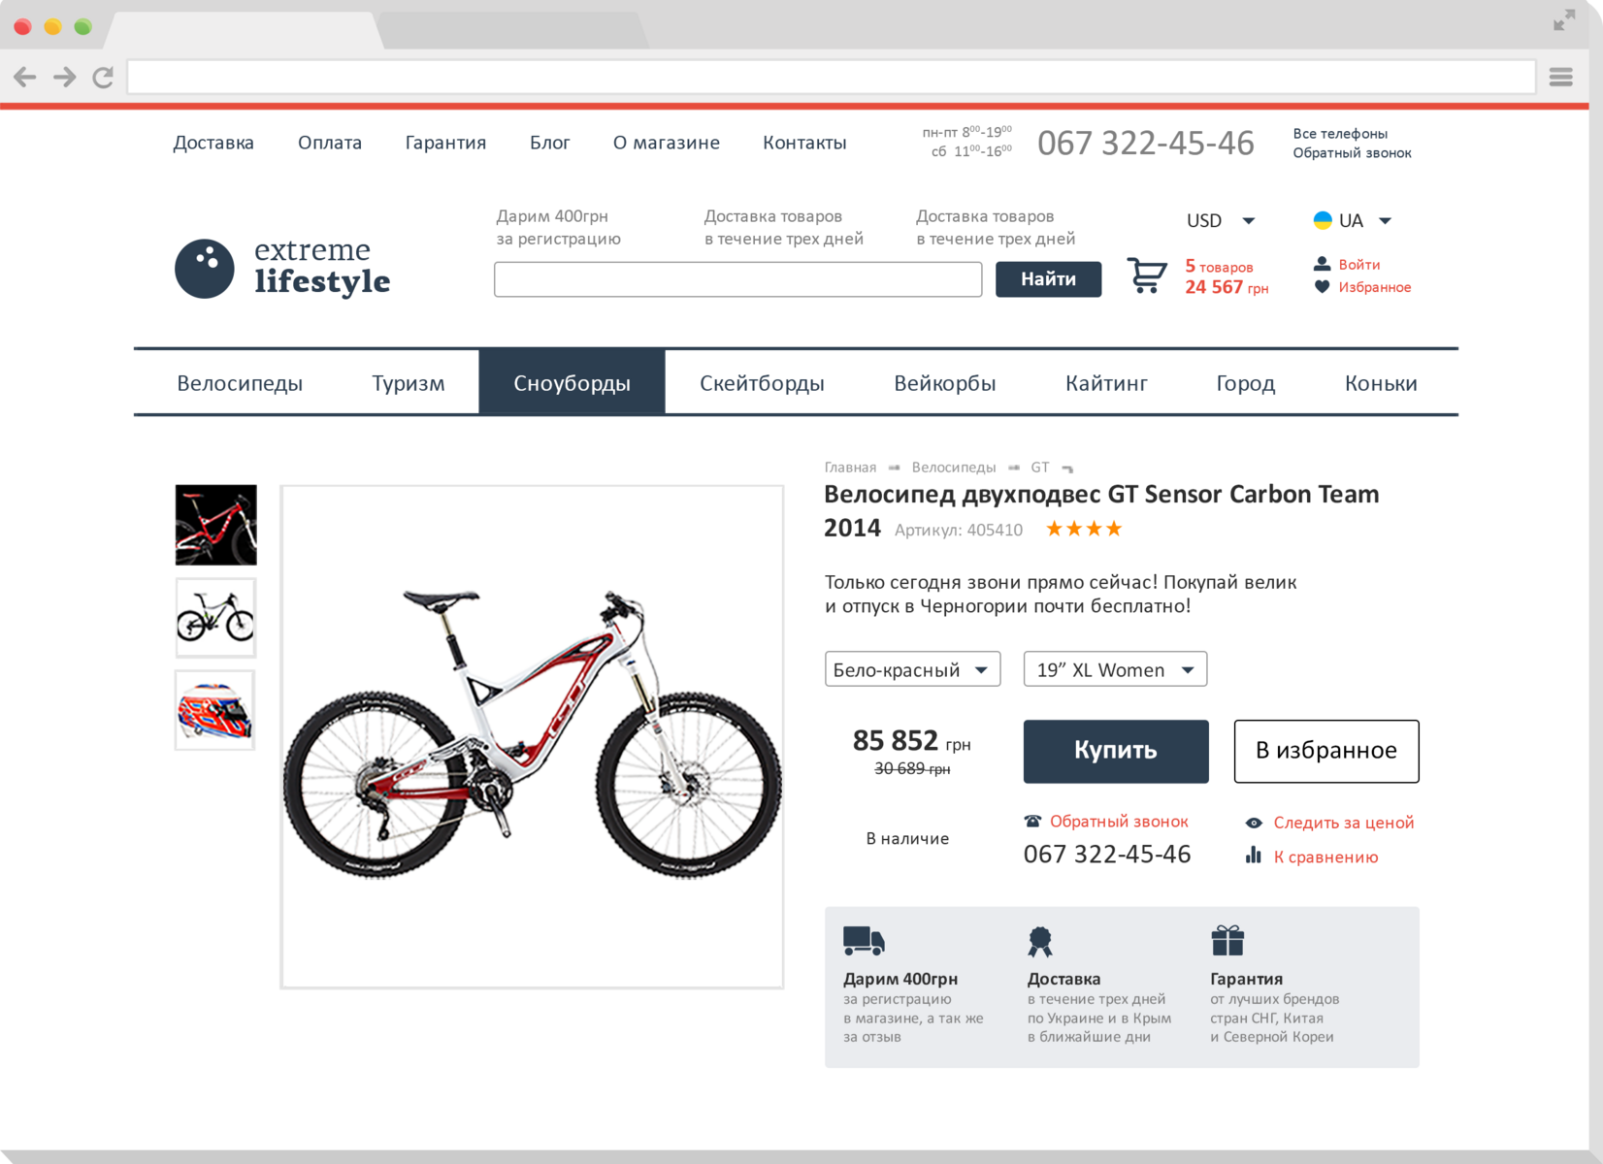The width and height of the screenshot is (1603, 1164).
Task: Switch to the Сноуборды category tab
Action: click(x=572, y=382)
